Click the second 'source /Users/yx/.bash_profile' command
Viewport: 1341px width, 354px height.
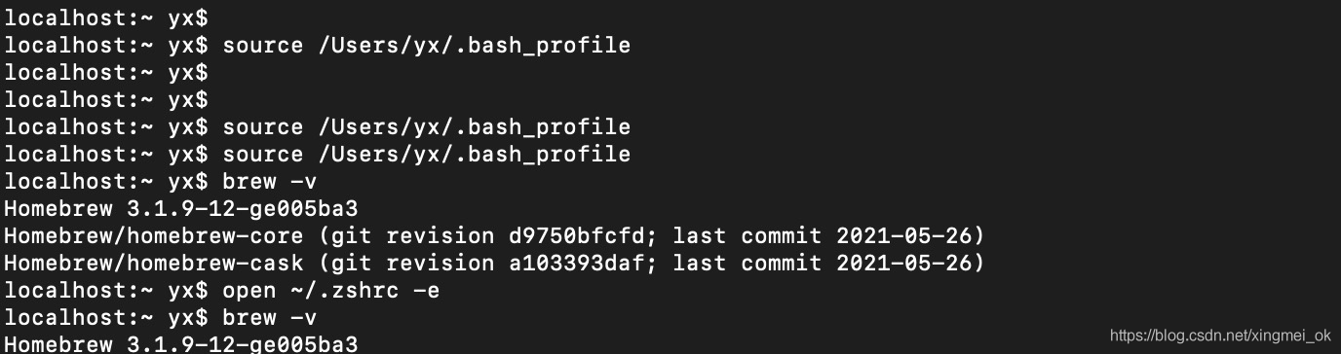(x=427, y=126)
